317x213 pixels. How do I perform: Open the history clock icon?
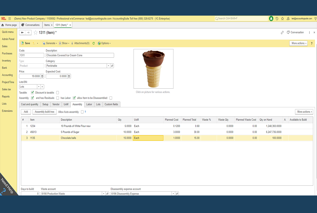277,18
